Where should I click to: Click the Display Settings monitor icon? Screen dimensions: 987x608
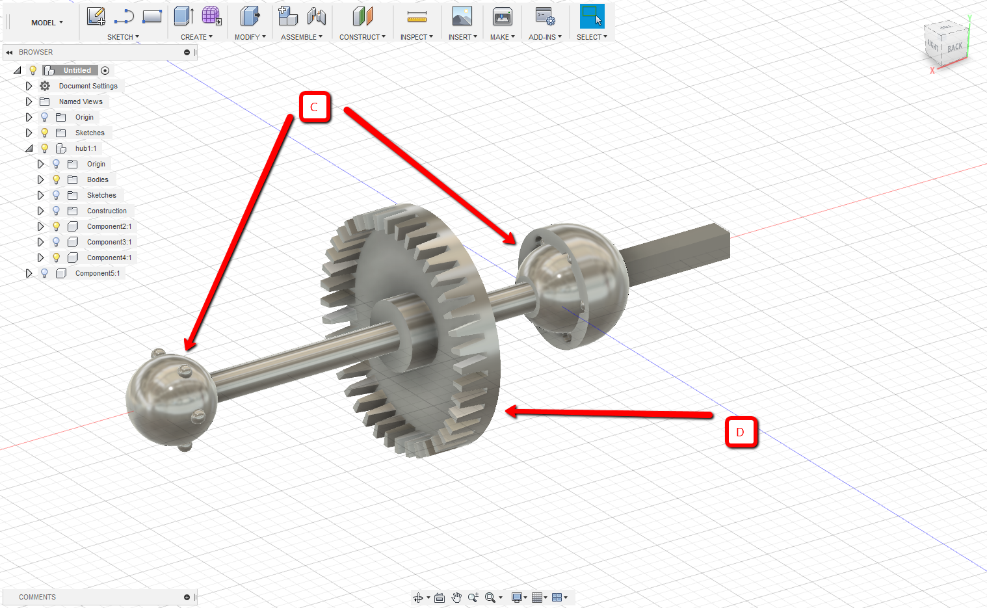[x=516, y=598]
